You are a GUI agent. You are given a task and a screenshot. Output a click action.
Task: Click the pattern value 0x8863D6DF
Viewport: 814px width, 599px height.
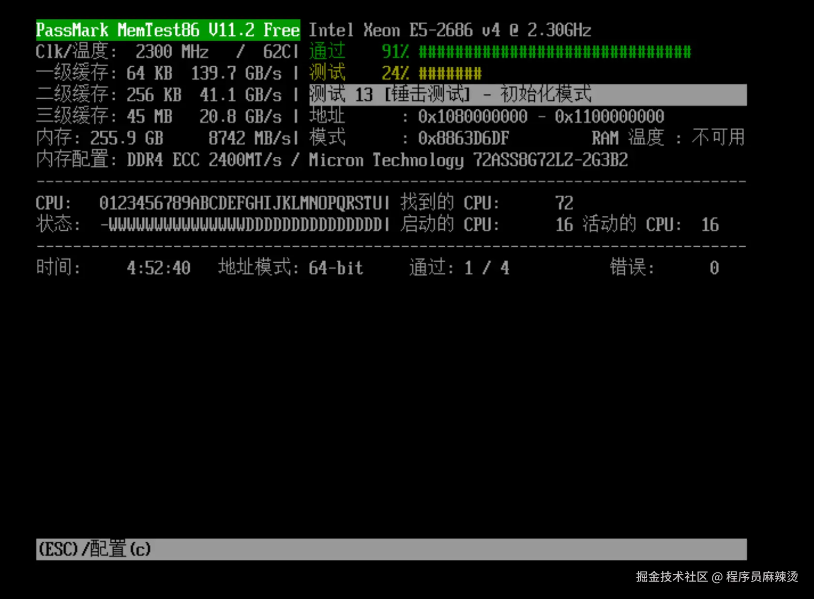pos(464,138)
